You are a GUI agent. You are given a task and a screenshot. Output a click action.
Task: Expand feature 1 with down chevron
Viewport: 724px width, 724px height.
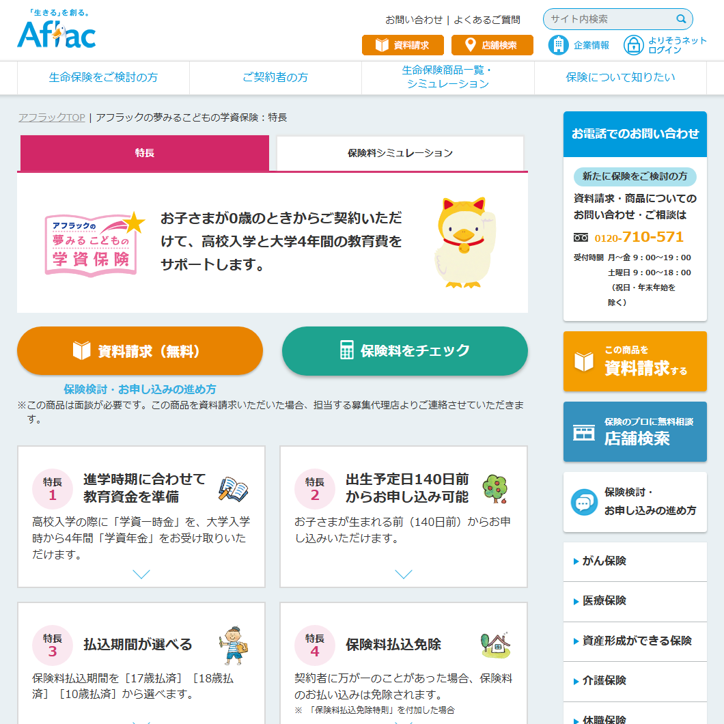coord(141,574)
